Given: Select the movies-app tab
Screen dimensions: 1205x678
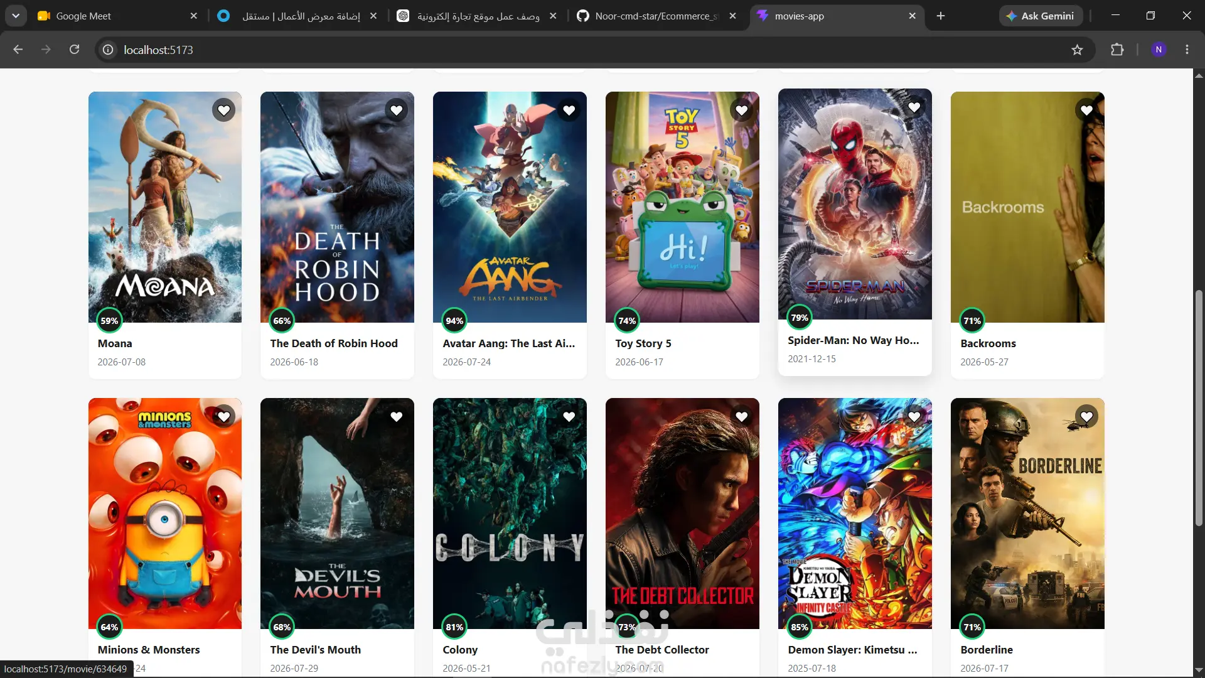Looking at the screenshot, I should 837,16.
